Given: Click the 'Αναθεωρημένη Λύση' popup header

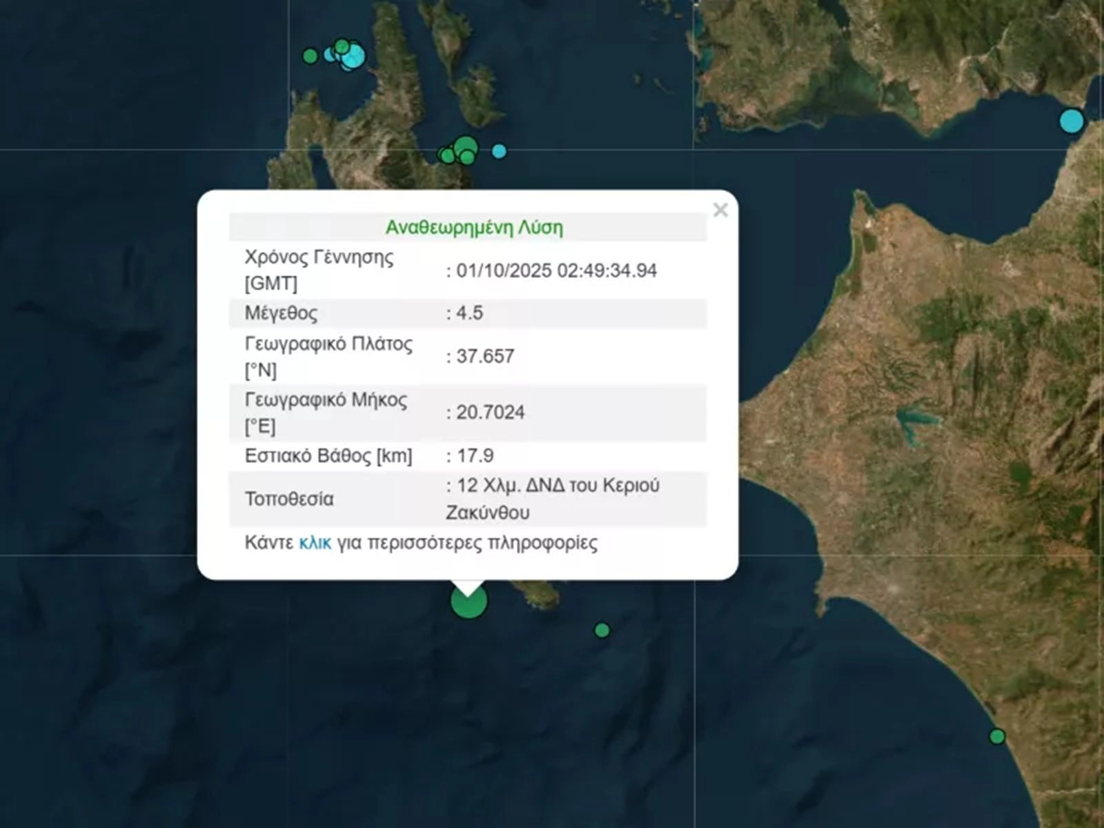Looking at the screenshot, I should 474,228.
